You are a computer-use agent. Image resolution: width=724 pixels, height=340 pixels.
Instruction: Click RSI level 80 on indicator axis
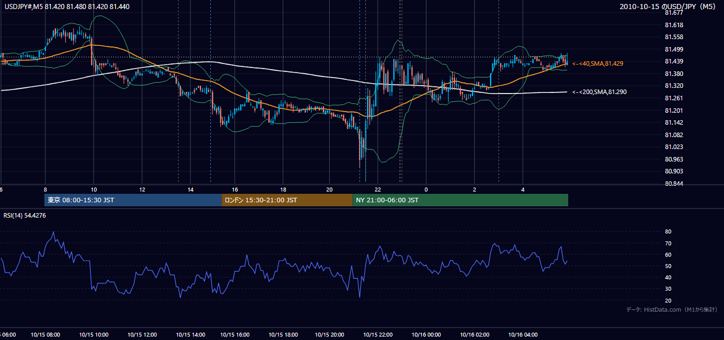click(x=668, y=232)
